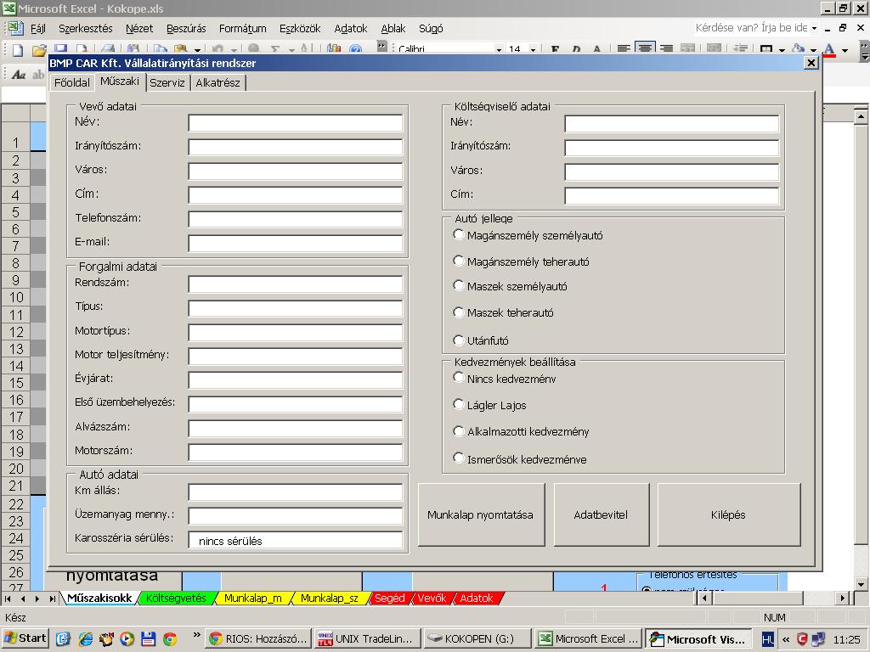Select Magánszemély teherautó radio option
870x652 pixels.
click(x=458, y=261)
